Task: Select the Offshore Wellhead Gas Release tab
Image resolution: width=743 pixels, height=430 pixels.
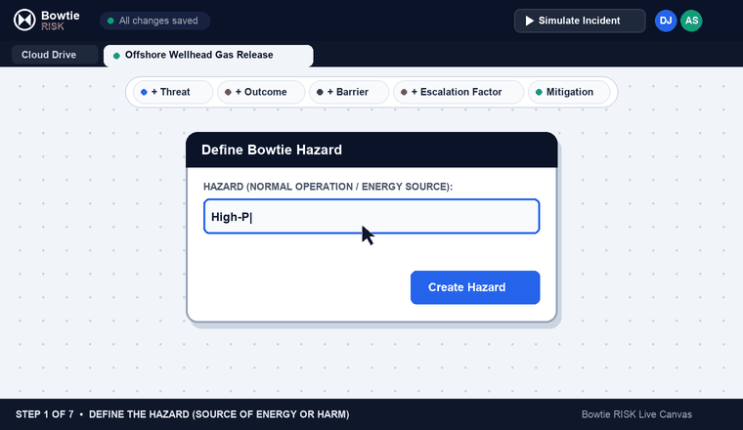Action: click(208, 56)
